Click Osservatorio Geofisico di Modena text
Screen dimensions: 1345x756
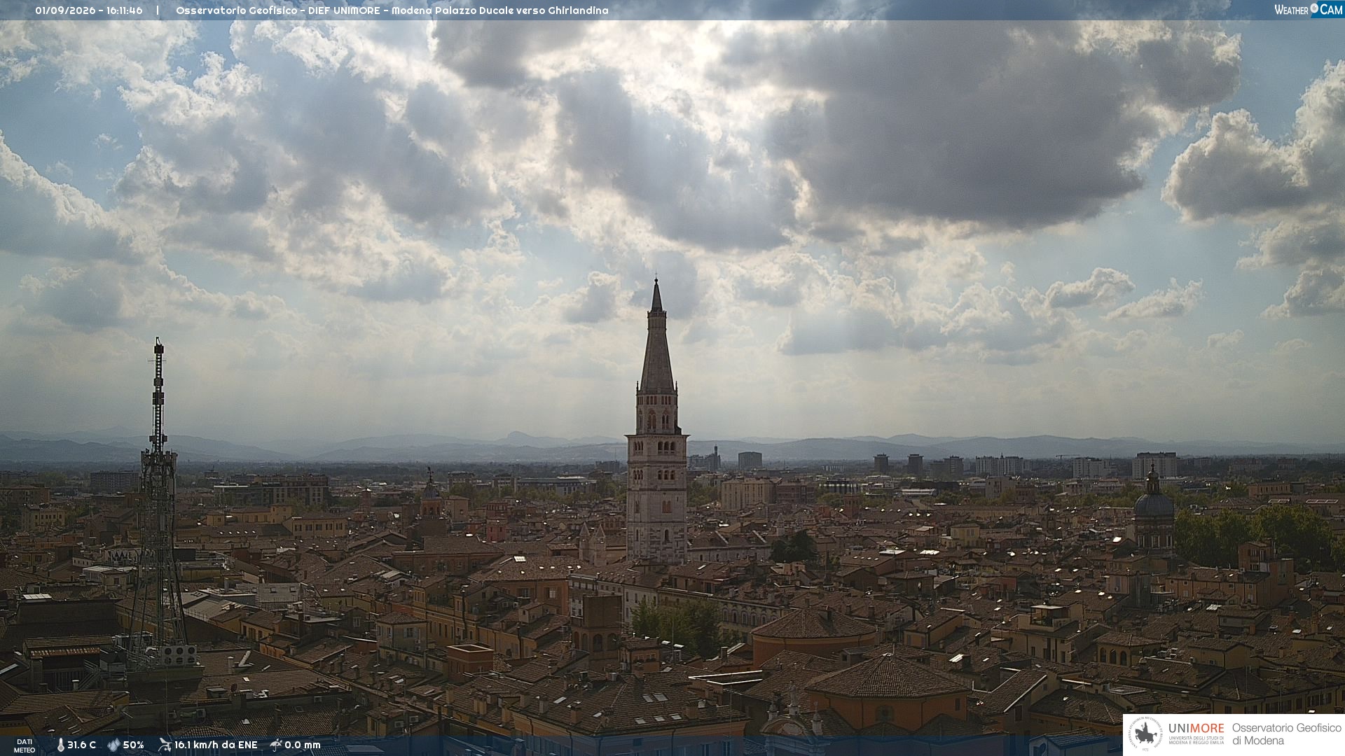(x=1286, y=734)
